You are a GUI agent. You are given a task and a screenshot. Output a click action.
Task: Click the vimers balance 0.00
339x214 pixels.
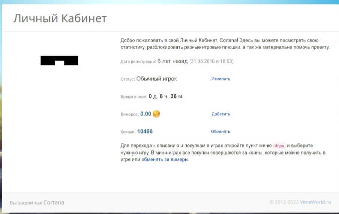tap(145, 114)
